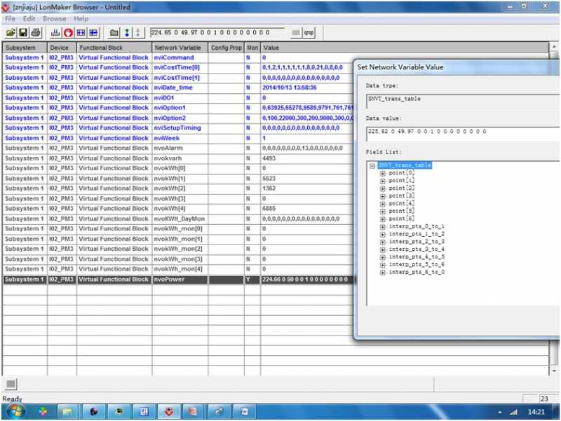Click the chart-style icon after the printer
Image resolution: width=561 pixels, height=421 pixels.
coord(55,33)
